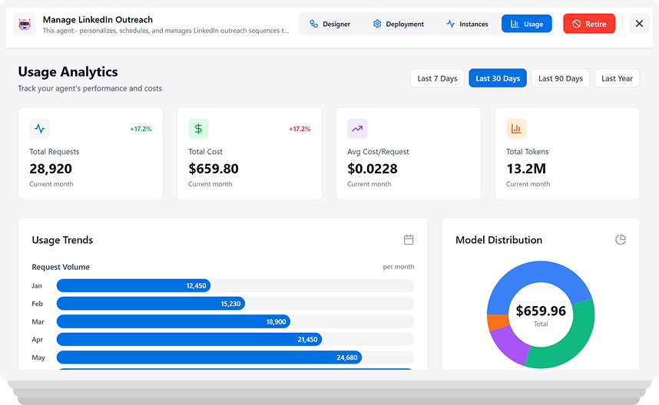Viewport: 659px width, 405px height.
Task: Switch to the Deployment tab
Action: click(x=398, y=24)
